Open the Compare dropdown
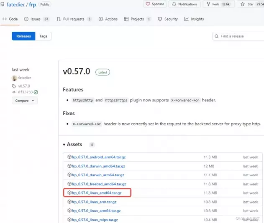Viewport: 264px width, 223px height. pyautogui.click(x=24, y=101)
